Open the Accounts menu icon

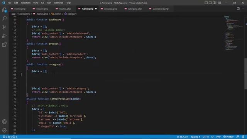pos(4,122)
